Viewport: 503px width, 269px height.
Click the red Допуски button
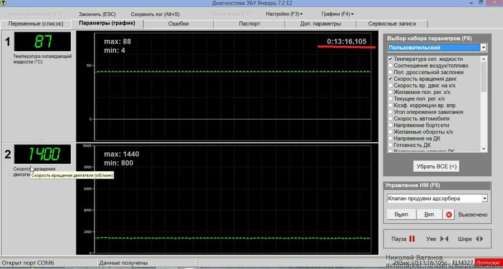(488, 262)
